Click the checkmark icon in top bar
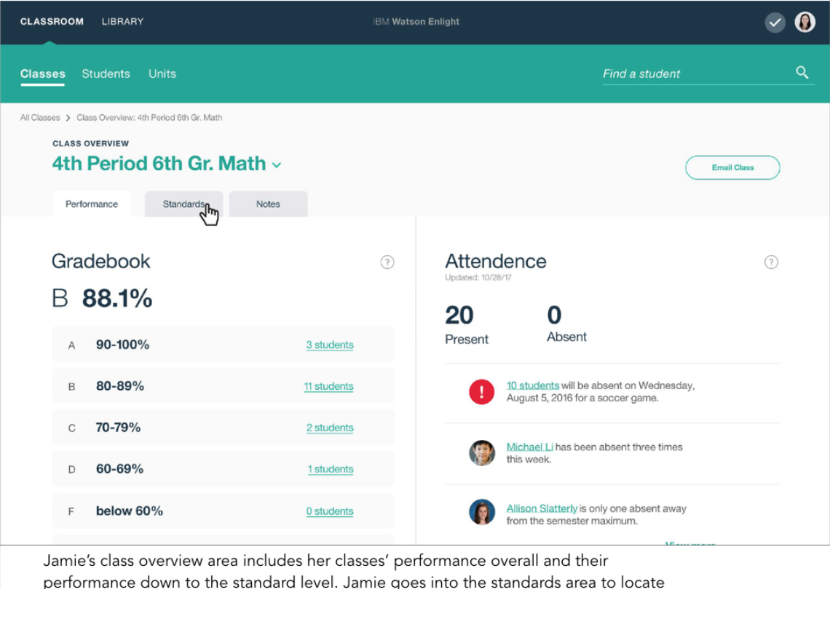This screenshot has height=640, width=830. (775, 23)
